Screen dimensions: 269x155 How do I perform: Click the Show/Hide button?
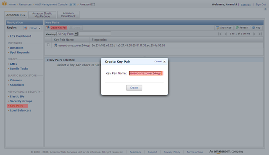[224, 28]
